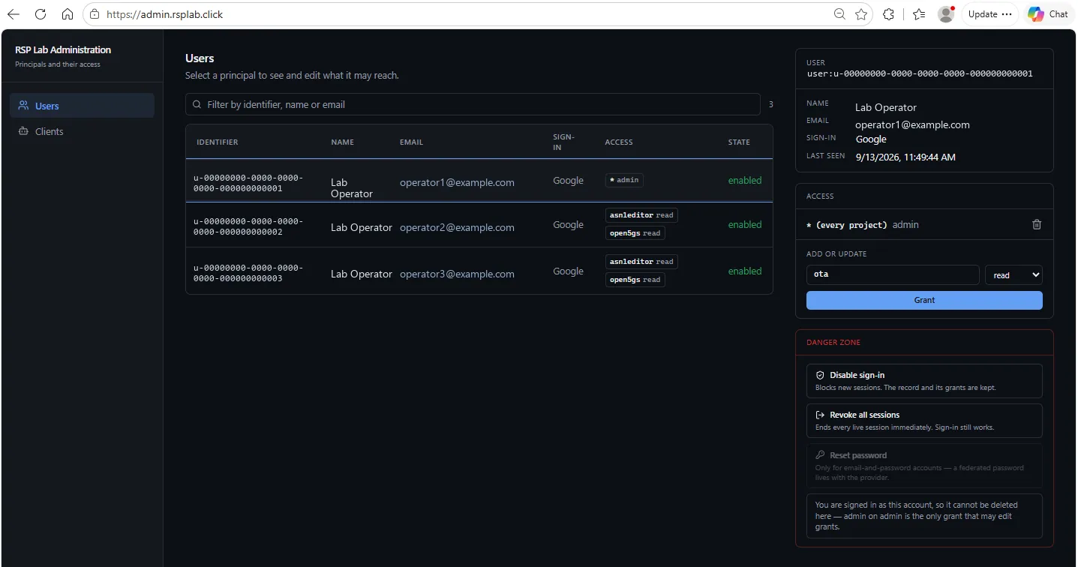Click the project field containing ota
1078x567 pixels.
[x=893, y=274]
